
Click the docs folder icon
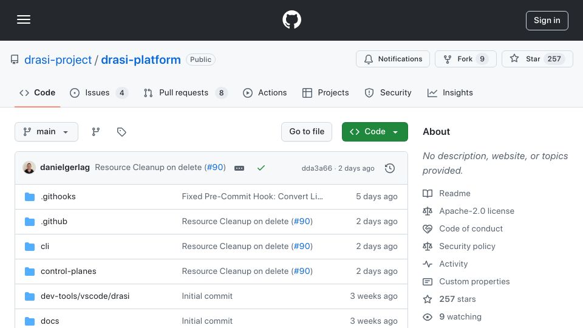pyautogui.click(x=30, y=321)
